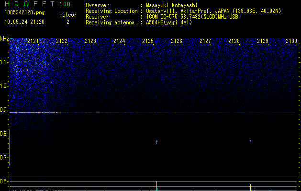Select observer name Masayuki Kobayashi
Image resolution: width=301 pixels, height=191 pixels.
[x=172, y=5]
